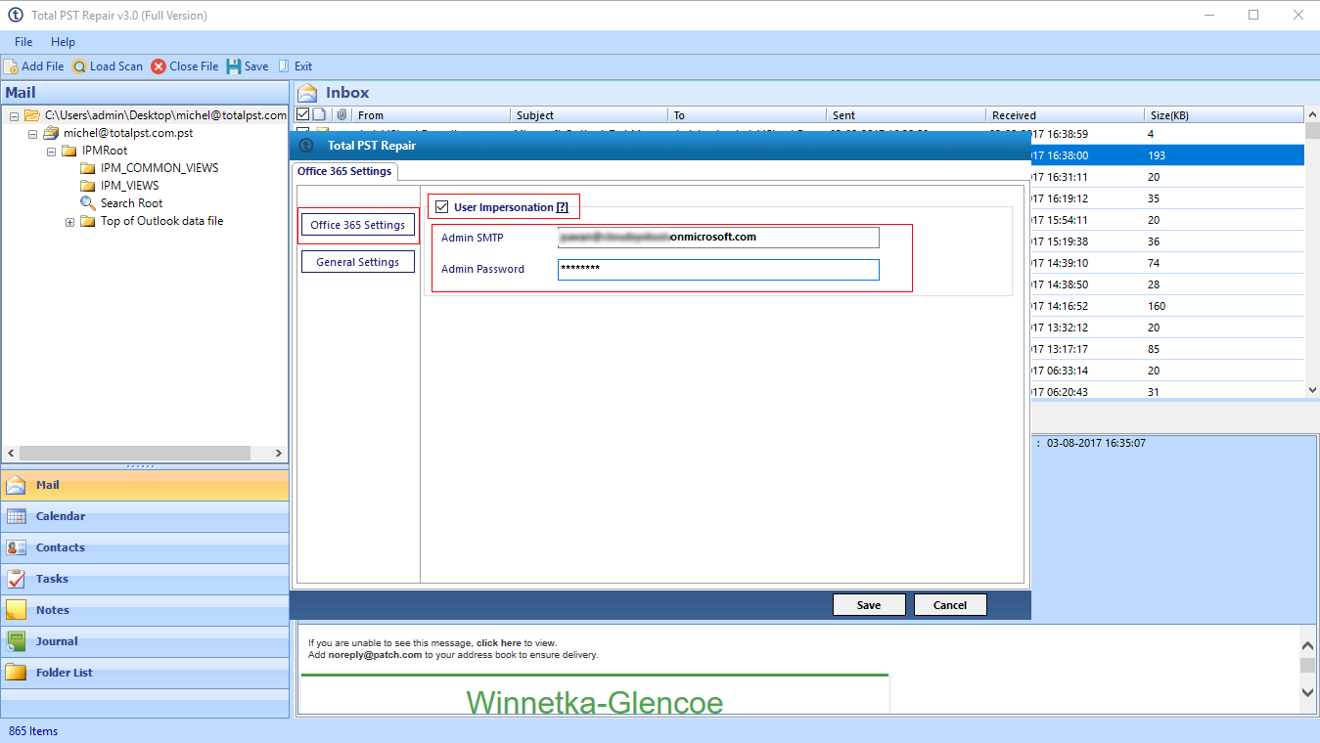Open the Calendar section
Image resolution: width=1320 pixels, height=743 pixels.
tap(145, 516)
